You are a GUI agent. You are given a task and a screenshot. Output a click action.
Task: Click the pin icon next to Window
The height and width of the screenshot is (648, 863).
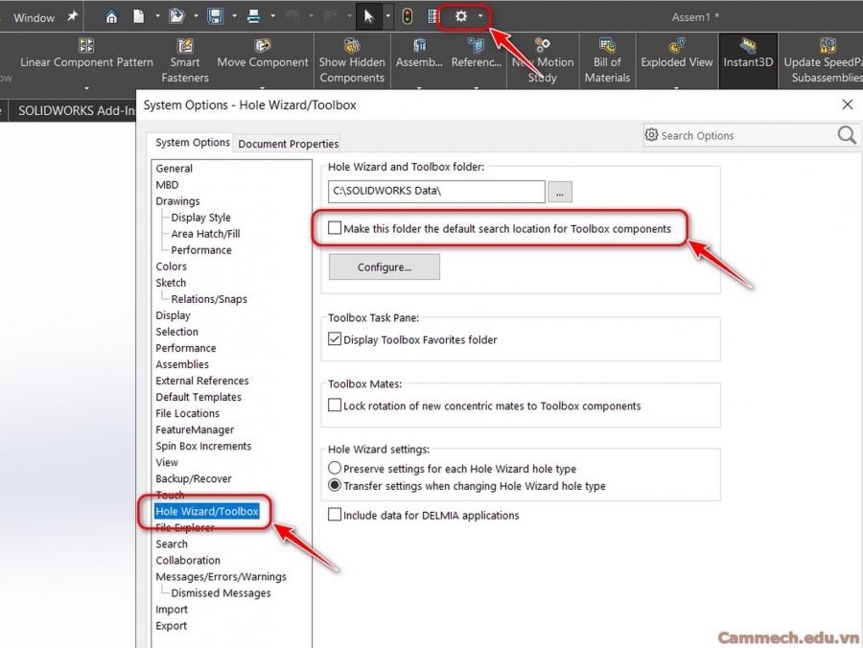click(72, 16)
